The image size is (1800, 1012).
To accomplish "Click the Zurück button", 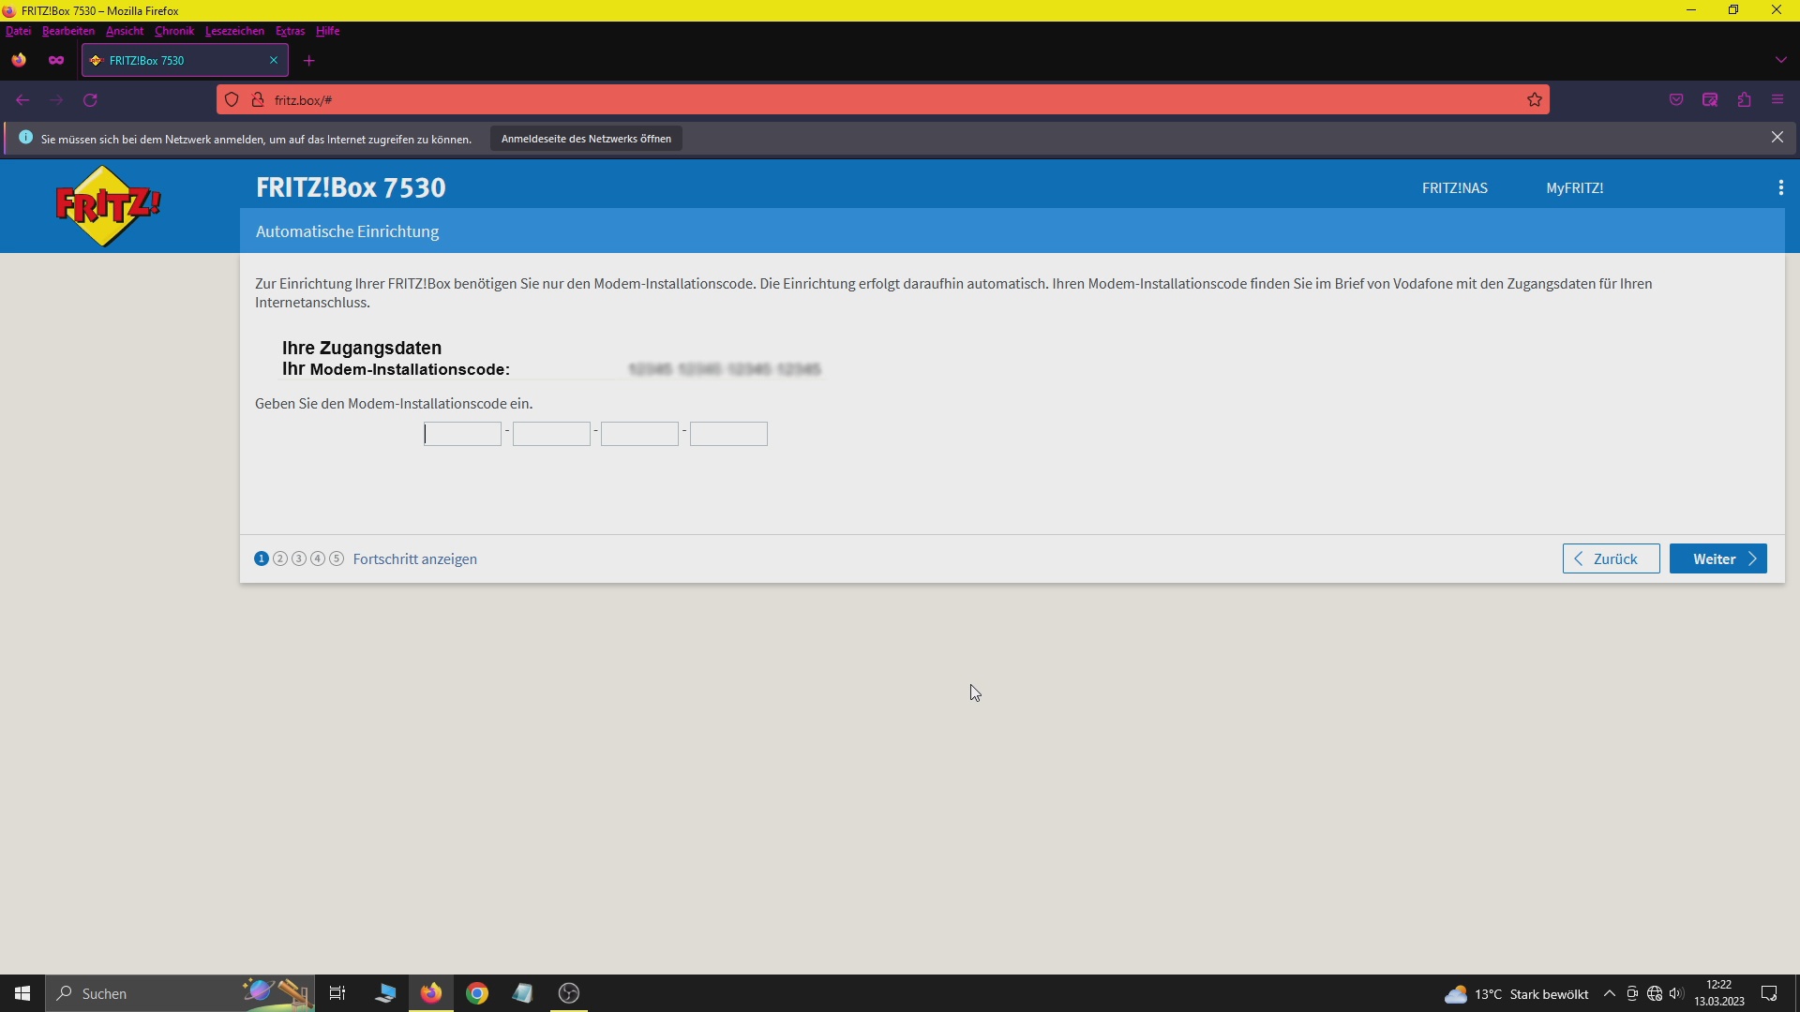I will (x=1611, y=559).
